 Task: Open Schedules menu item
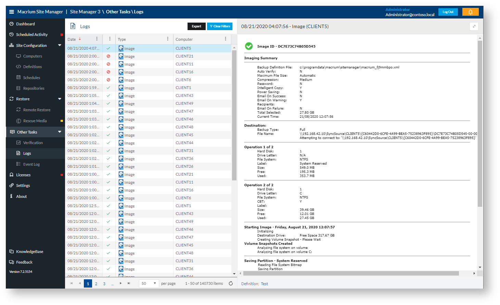coord(31,78)
